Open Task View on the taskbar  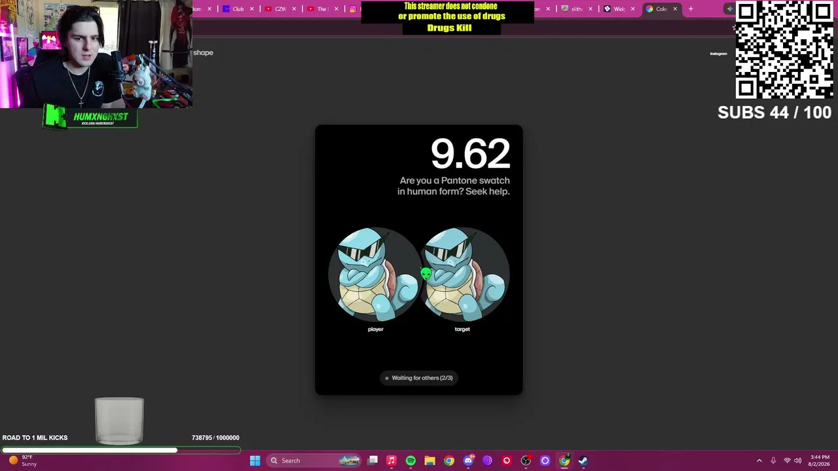[x=373, y=461]
